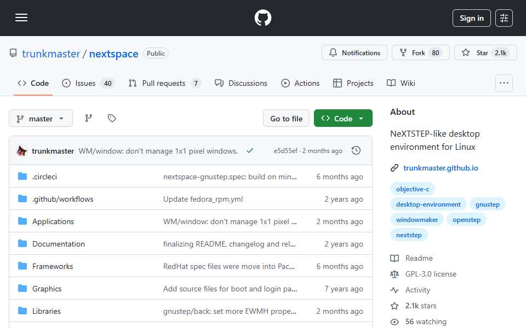This screenshot has height=328, width=526.
Task: Open the Documentation folder
Action: point(59,244)
